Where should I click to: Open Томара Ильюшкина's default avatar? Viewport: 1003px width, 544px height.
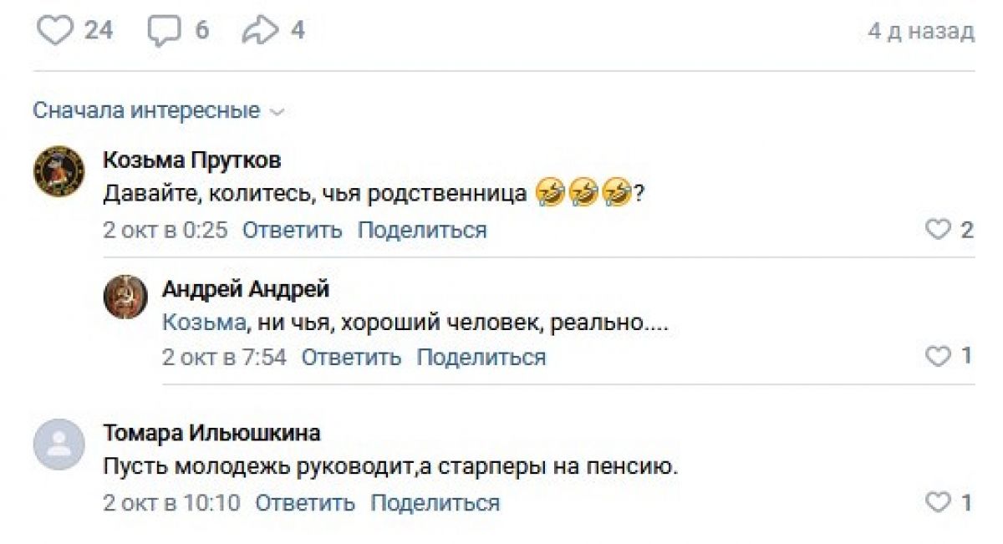tap(59, 445)
